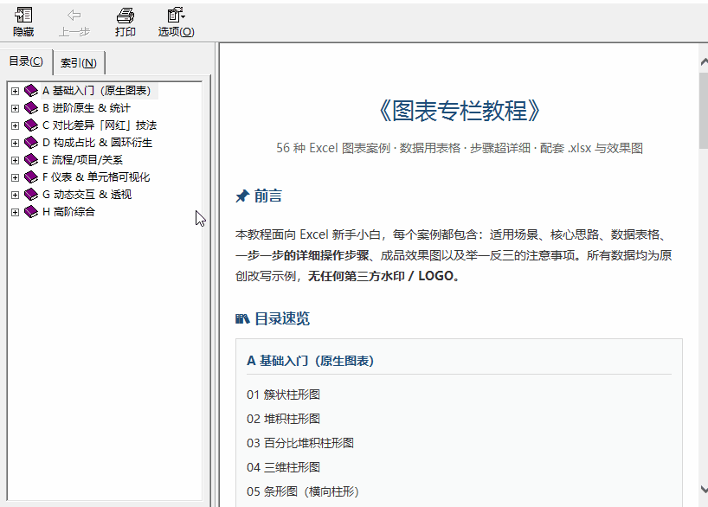The image size is (708, 507).
Task: Switch to the 目录(C) tab
Action: coord(26,61)
